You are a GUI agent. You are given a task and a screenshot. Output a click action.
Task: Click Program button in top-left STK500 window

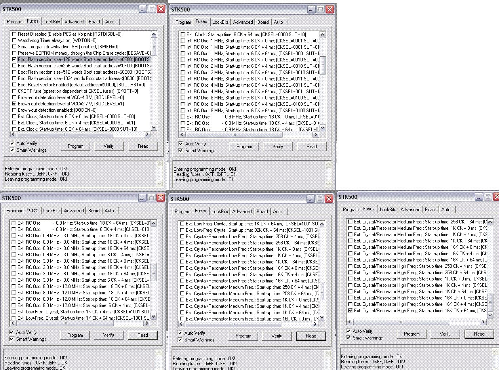(x=76, y=146)
